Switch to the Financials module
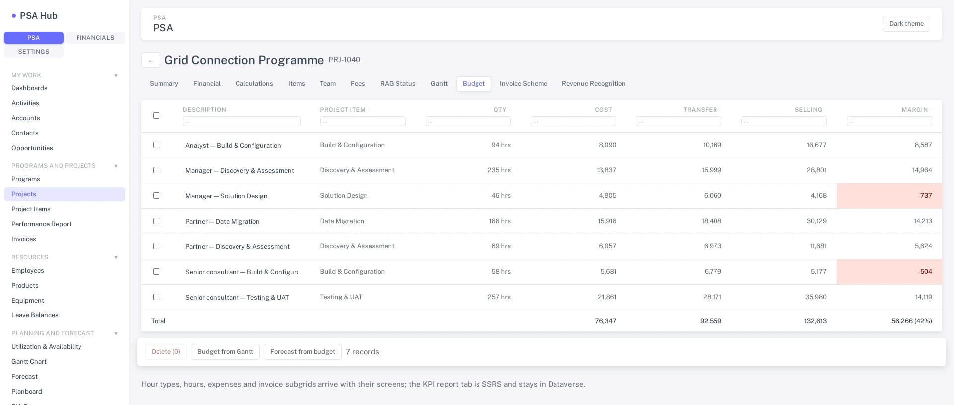Viewport: 954px width, 405px height. coord(95,38)
